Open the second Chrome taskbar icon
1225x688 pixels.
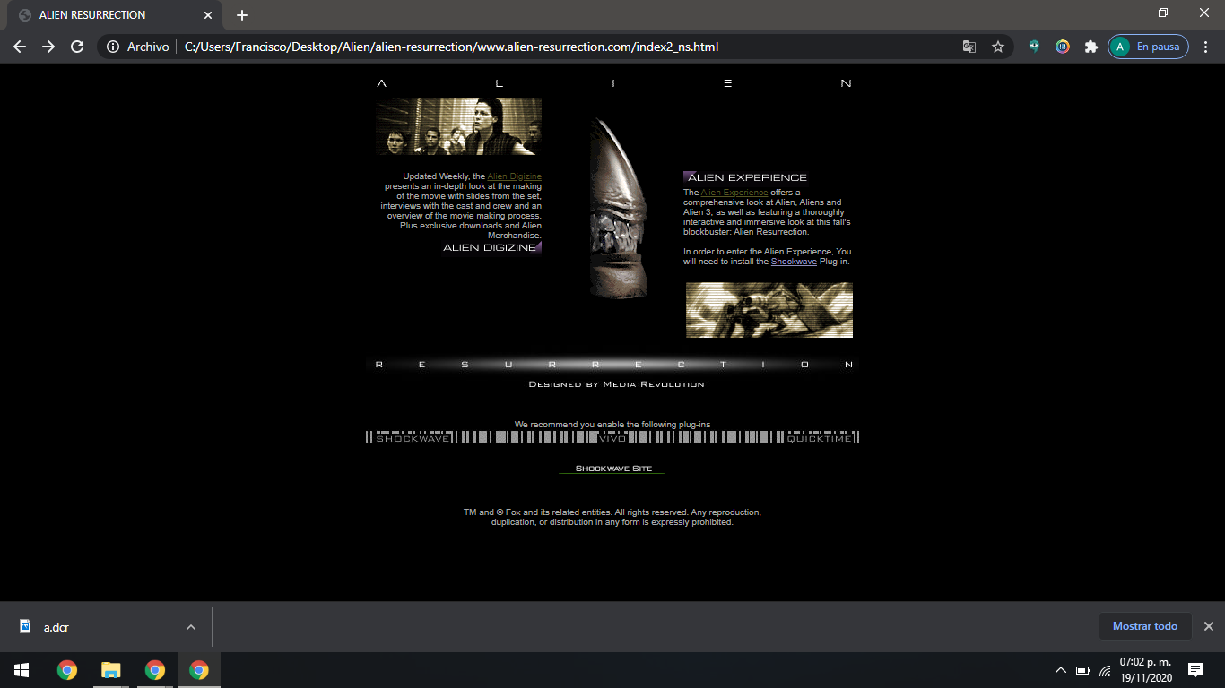pyautogui.click(x=155, y=670)
